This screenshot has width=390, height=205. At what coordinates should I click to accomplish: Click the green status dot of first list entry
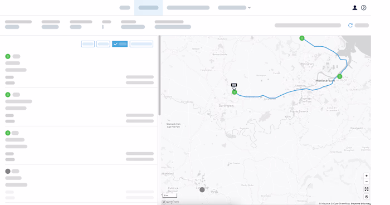point(8,56)
